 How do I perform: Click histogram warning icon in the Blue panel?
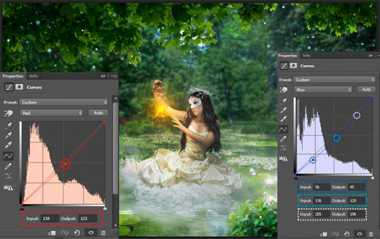click(x=283, y=159)
